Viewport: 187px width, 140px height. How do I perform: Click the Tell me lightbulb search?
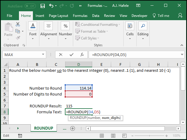pyautogui.click(x=161, y=16)
